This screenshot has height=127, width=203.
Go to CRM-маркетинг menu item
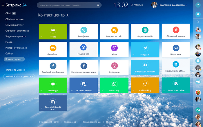(x=14, y=25)
